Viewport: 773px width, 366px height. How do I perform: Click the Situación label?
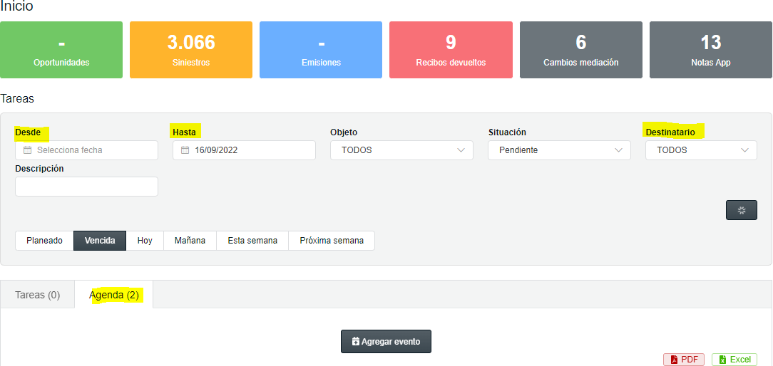pos(507,132)
